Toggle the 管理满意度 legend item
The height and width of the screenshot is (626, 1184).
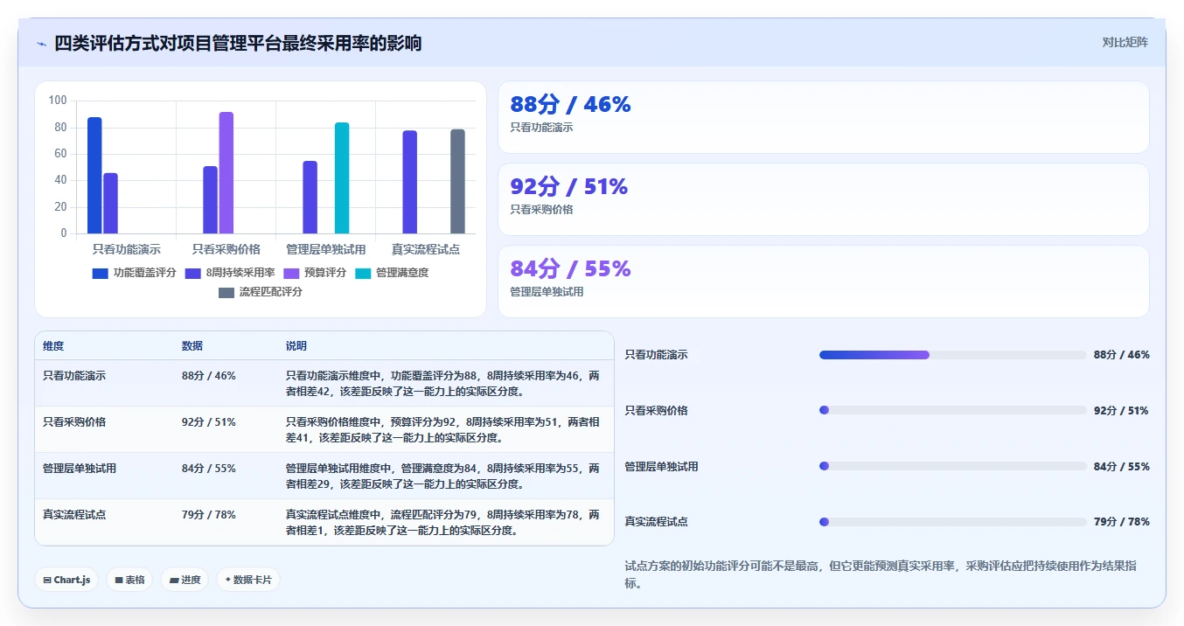tap(392, 273)
